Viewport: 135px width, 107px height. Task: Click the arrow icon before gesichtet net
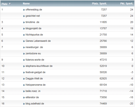tap(24, 16)
